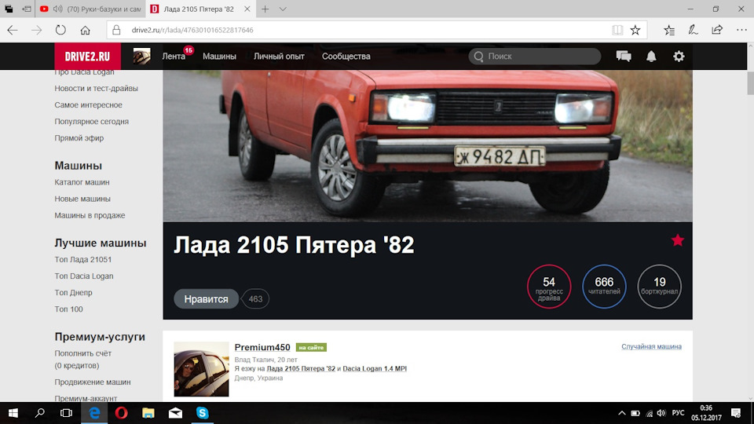Mute the YouTube tab speaker icon
754x424 pixels.
[57, 9]
